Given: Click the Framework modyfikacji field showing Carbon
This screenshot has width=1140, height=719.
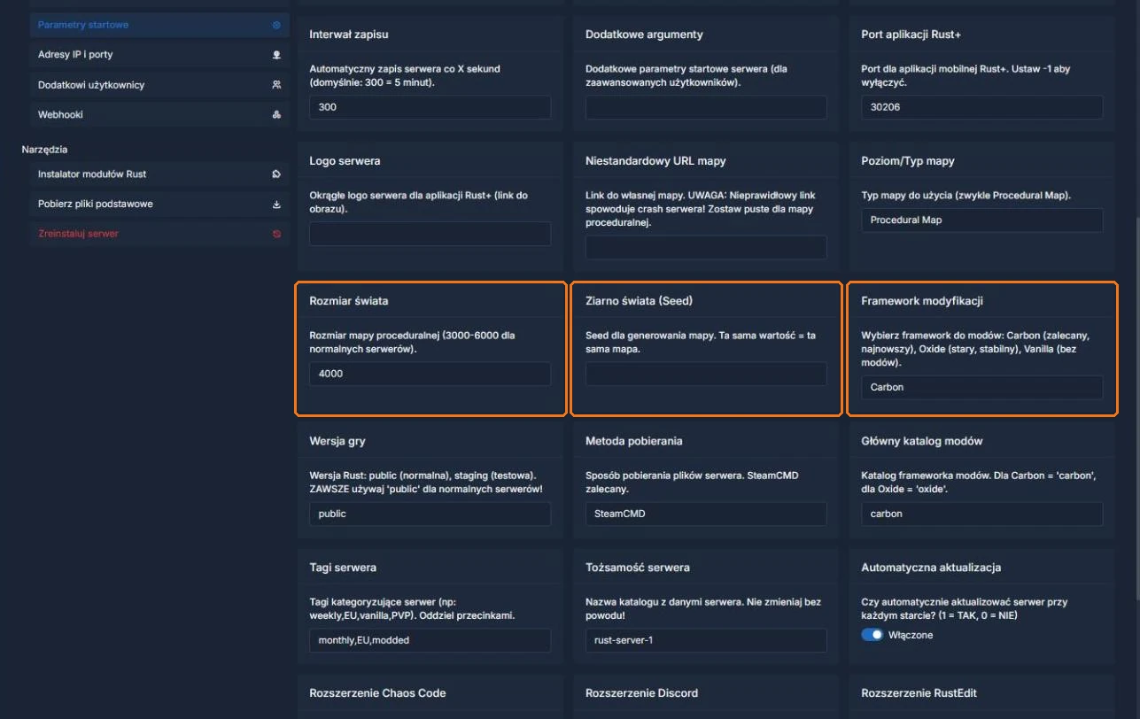Looking at the screenshot, I should (981, 387).
